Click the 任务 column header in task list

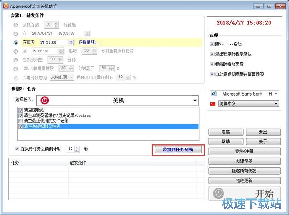39,163
